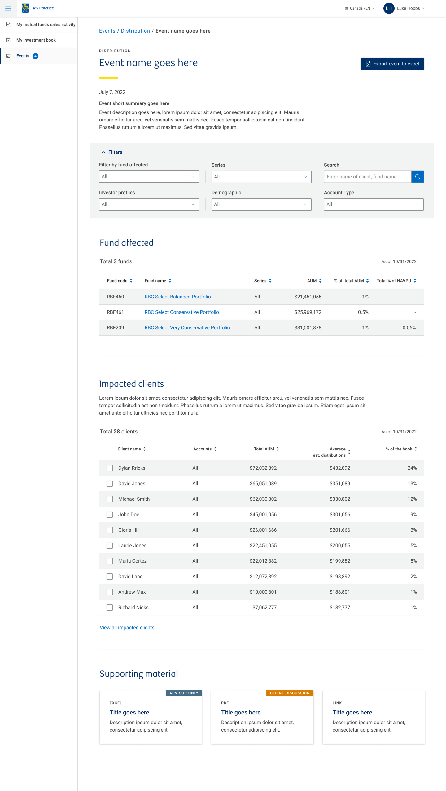Click fund code RBF460

click(x=116, y=297)
